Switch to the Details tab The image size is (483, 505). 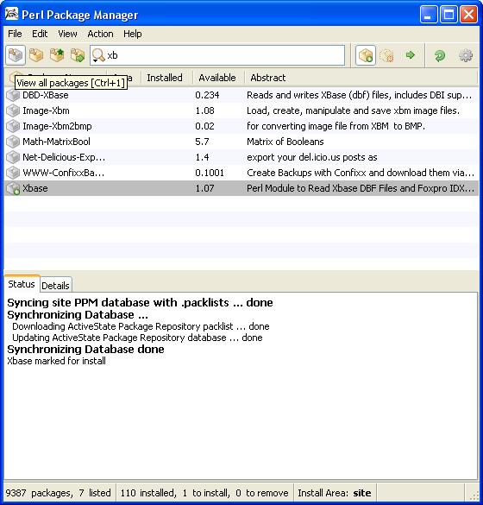click(x=55, y=286)
